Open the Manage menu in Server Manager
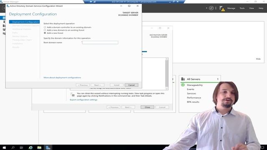The width and height of the screenshot is (267, 150). tap(231, 8)
